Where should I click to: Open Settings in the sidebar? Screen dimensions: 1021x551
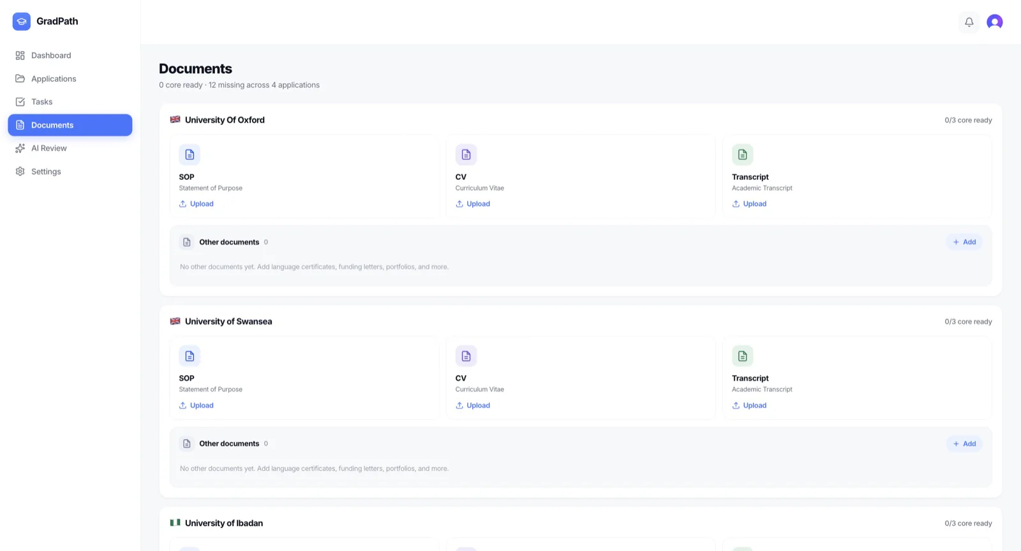[70, 172]
